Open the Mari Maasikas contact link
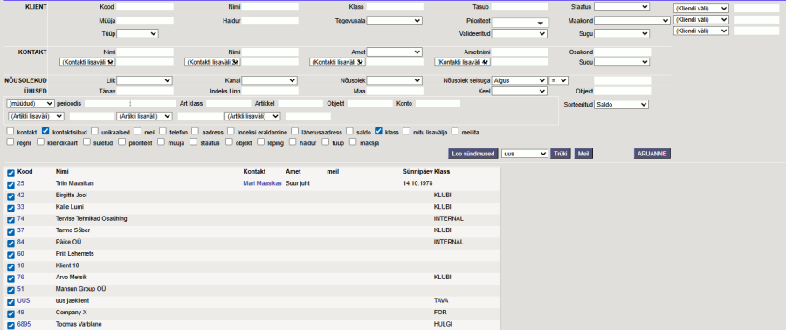Viewport: 786px width, 330px height. coord(262,184)
